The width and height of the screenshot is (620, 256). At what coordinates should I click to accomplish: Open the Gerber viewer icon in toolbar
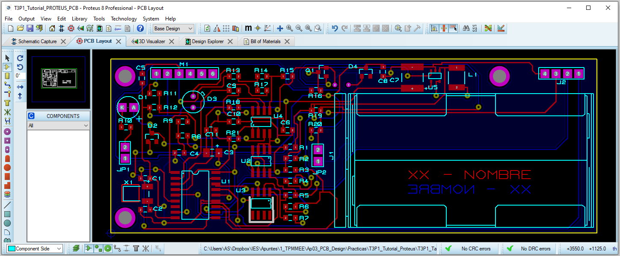90,29
